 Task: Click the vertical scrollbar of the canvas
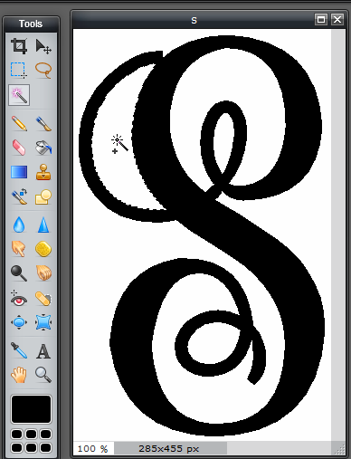click(338, 235)
